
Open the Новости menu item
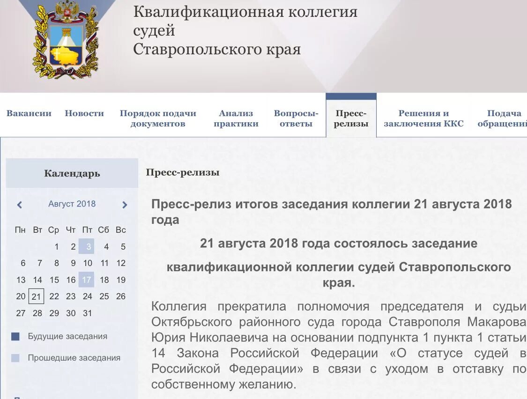click(x=84, y=113)
